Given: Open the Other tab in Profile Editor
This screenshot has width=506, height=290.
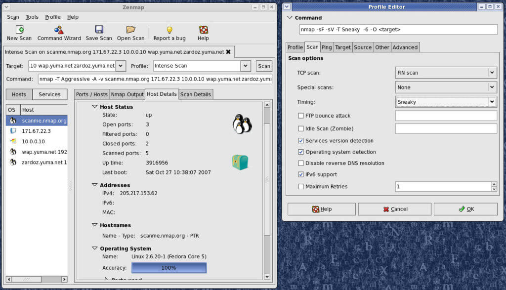Looking at the screenshot, I should [x=382, y=47].
